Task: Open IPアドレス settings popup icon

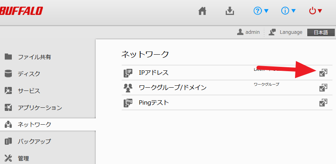Action: pyautogui.click(x=323, y=72)
